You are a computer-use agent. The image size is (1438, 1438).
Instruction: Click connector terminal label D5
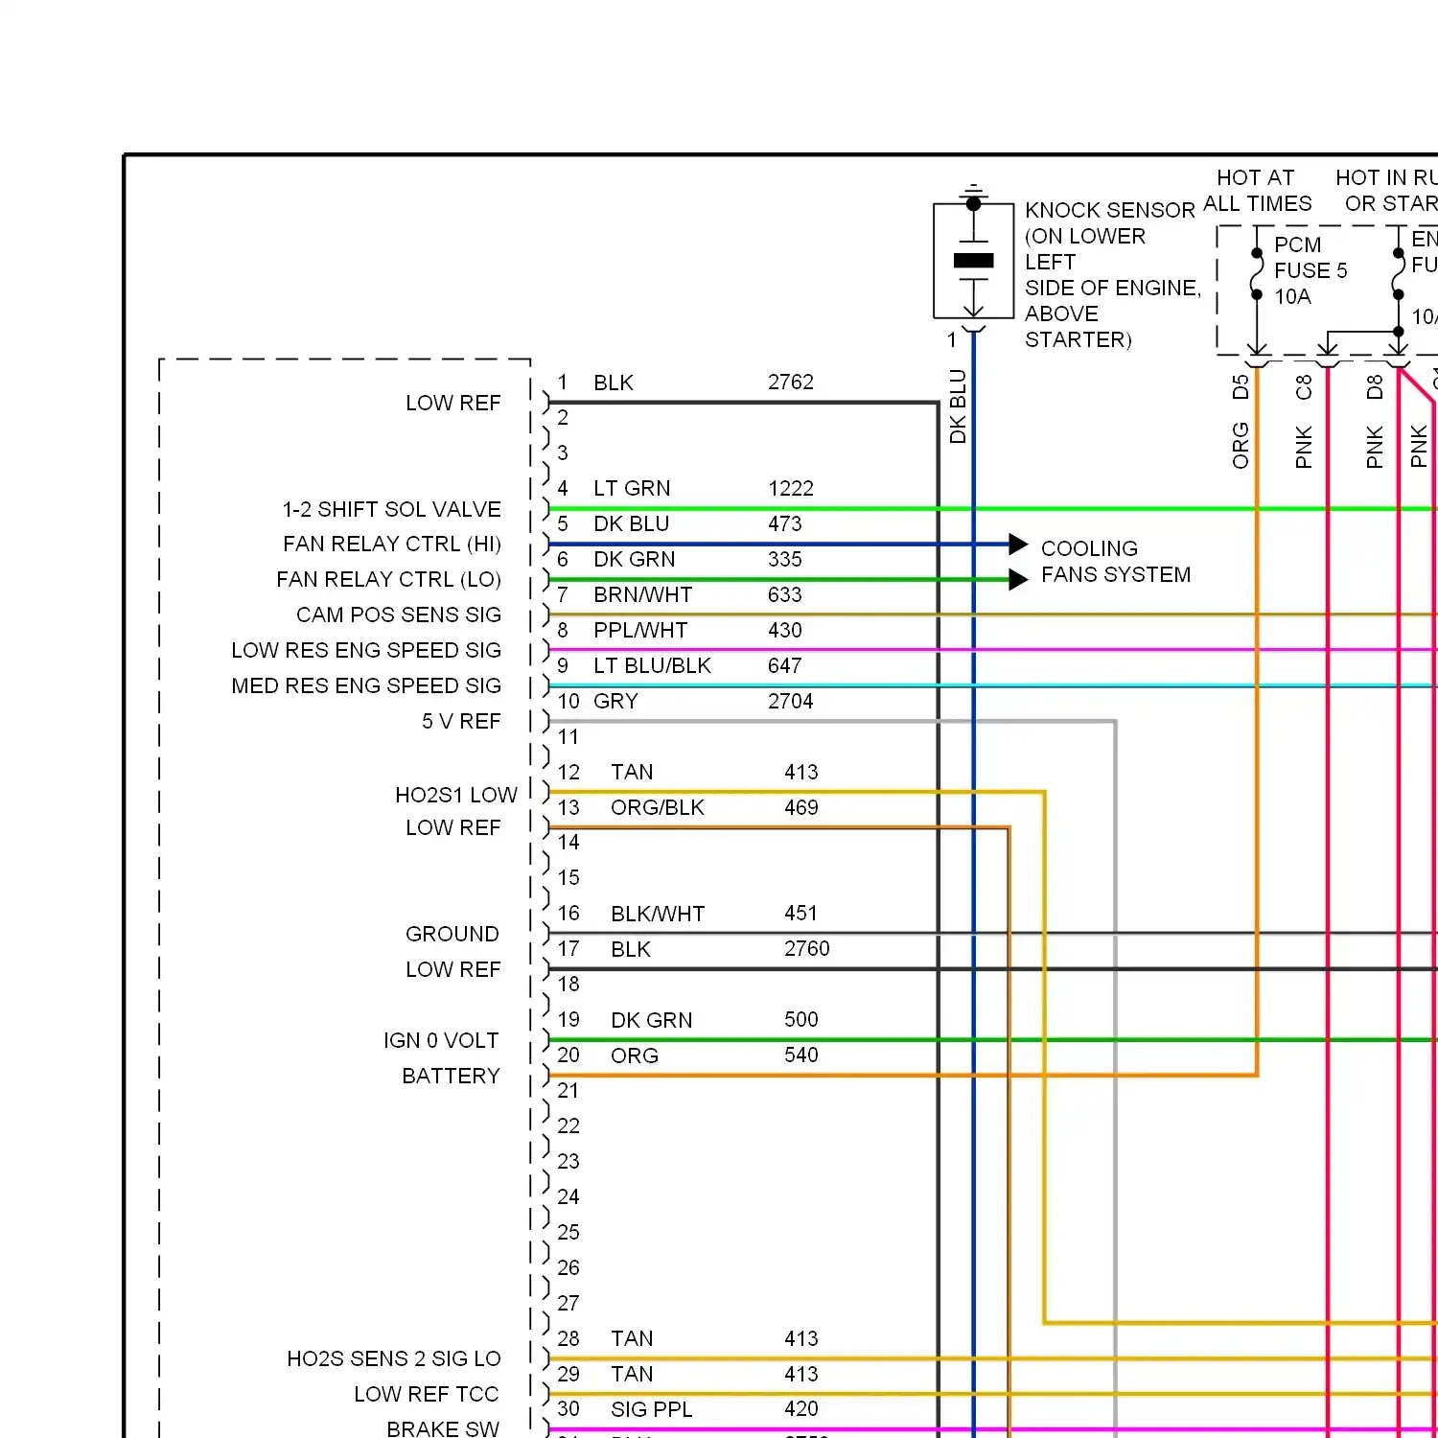click(1241, 387)
